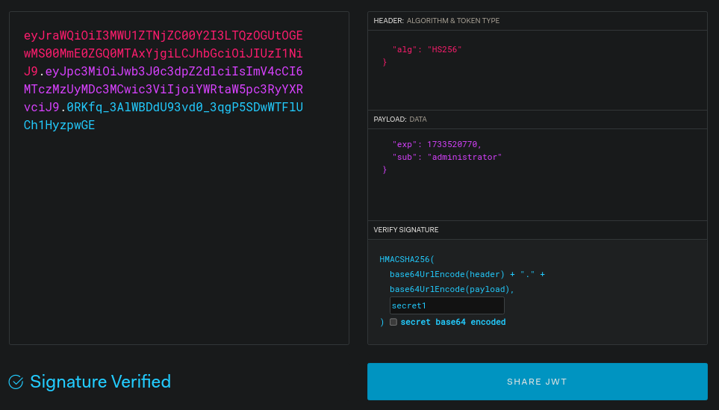Viewport: 719px width, 410px height.
Task: Click the Signature Verified status text
Action: 100,382
